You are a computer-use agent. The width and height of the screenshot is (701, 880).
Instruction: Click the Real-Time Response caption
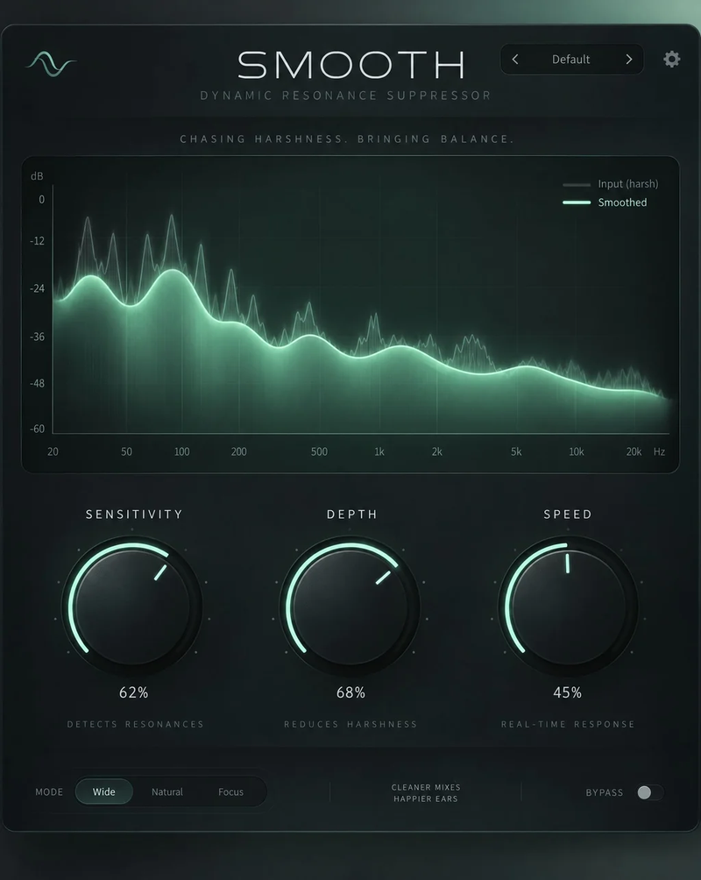pos(568,724)
